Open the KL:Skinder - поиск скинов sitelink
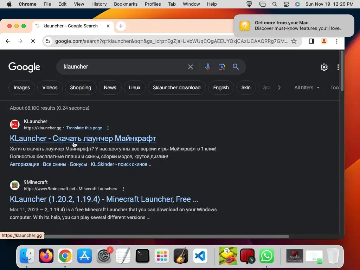 [121, 164]
